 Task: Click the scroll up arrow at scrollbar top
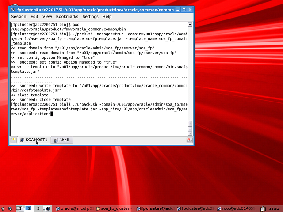tap(190, 24)
